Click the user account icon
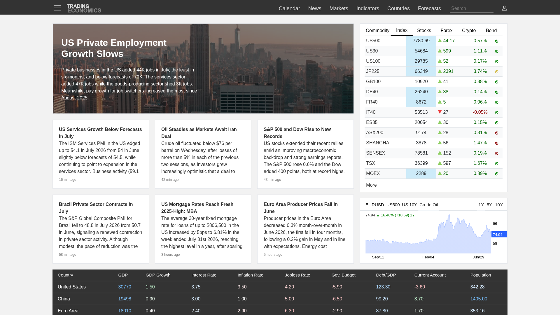Image resolution: width=560 pixels, height=315 pixels. click(x=504, y=8)
